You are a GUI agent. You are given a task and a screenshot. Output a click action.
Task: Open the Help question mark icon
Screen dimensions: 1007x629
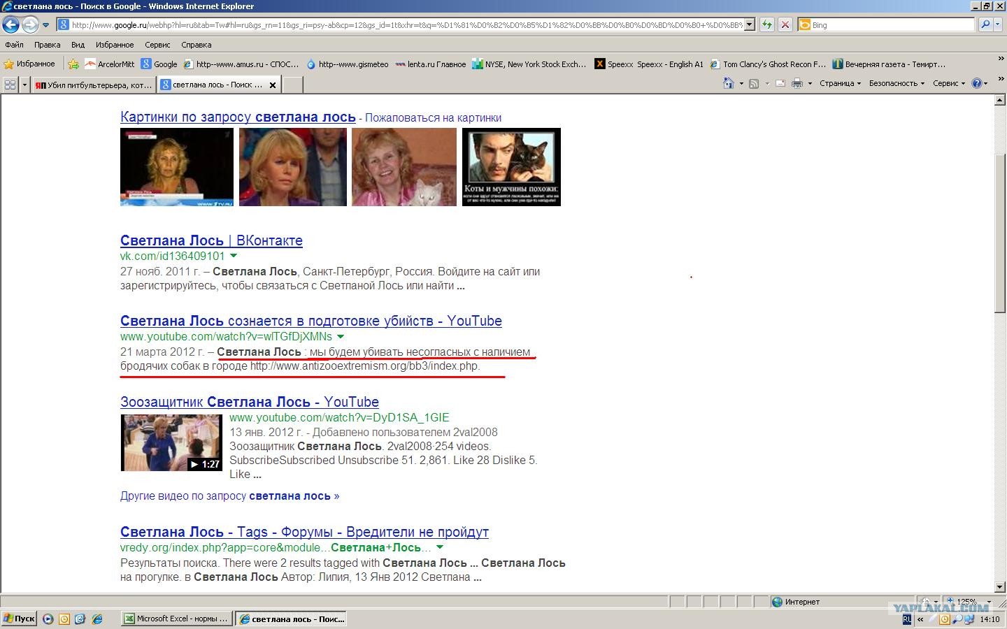978,83
